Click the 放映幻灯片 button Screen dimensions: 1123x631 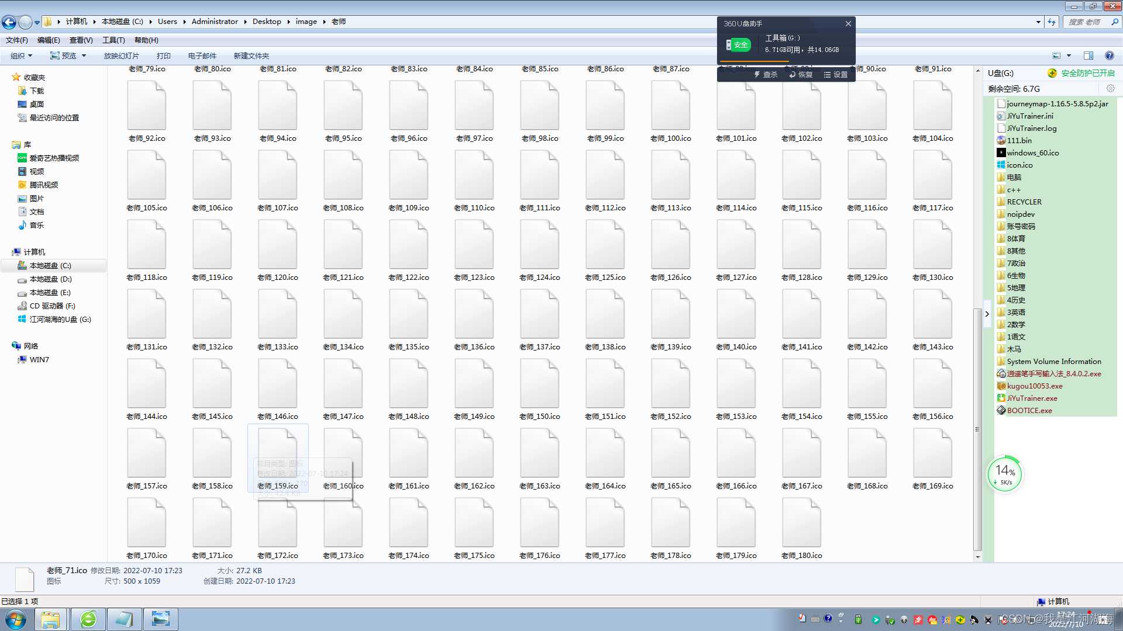pos(121,56)
